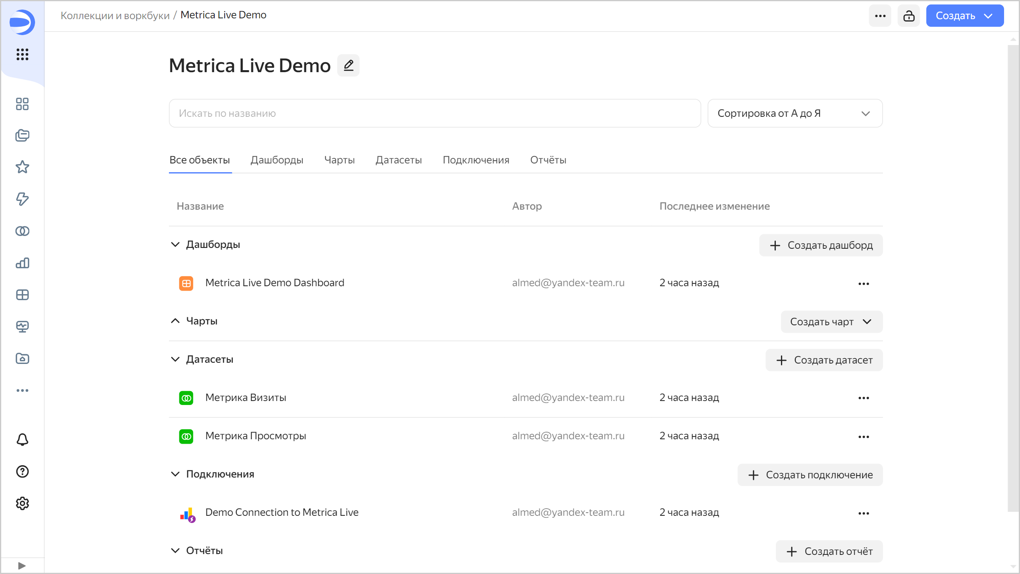Image resolution: width=1020 pixels, height=574 pixels.
Task: Switch to the Датасеты tab
Action: (398, 160)
